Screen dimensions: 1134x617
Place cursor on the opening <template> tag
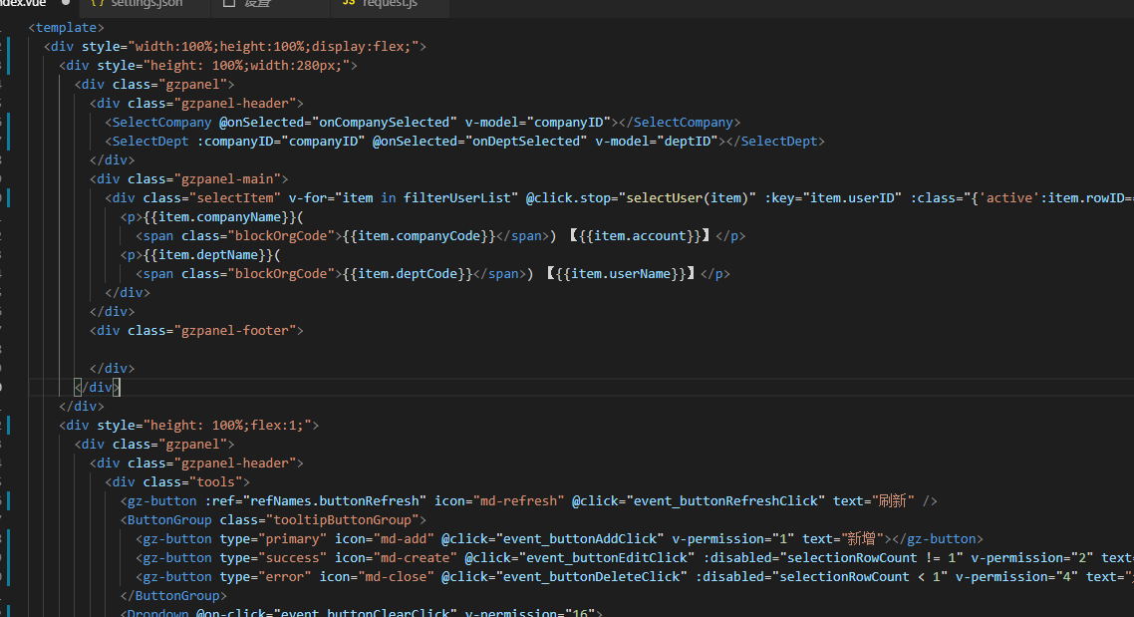tap(66, 28)
